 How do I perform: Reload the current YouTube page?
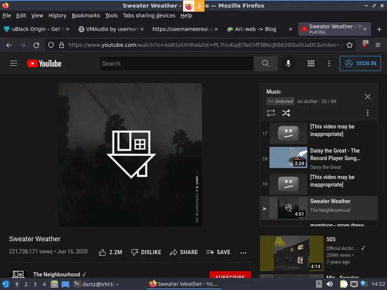(36, 45)
